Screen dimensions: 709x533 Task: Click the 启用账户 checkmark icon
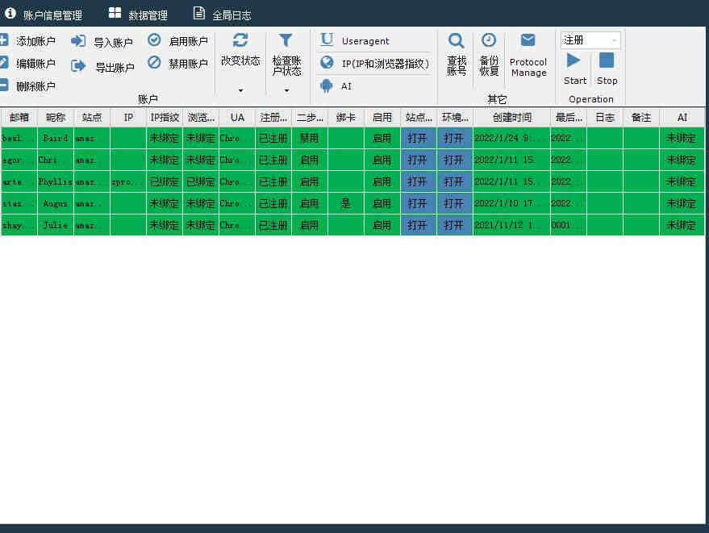pos(154,40)
